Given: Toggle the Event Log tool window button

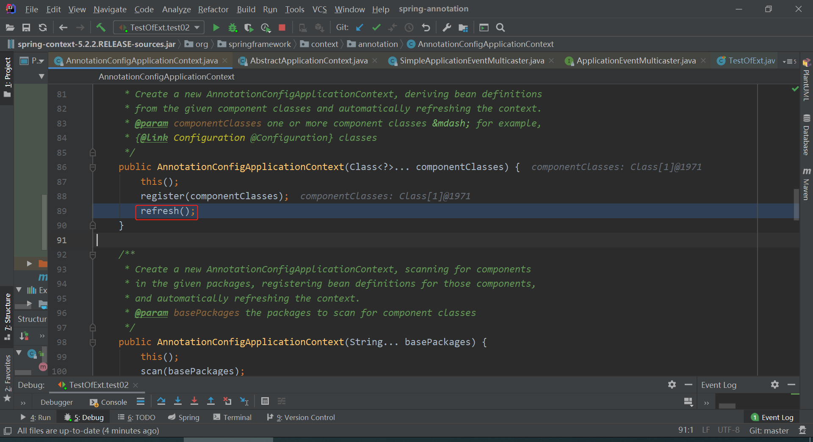Looking at the screenshot, I should [x=772, y=417].
